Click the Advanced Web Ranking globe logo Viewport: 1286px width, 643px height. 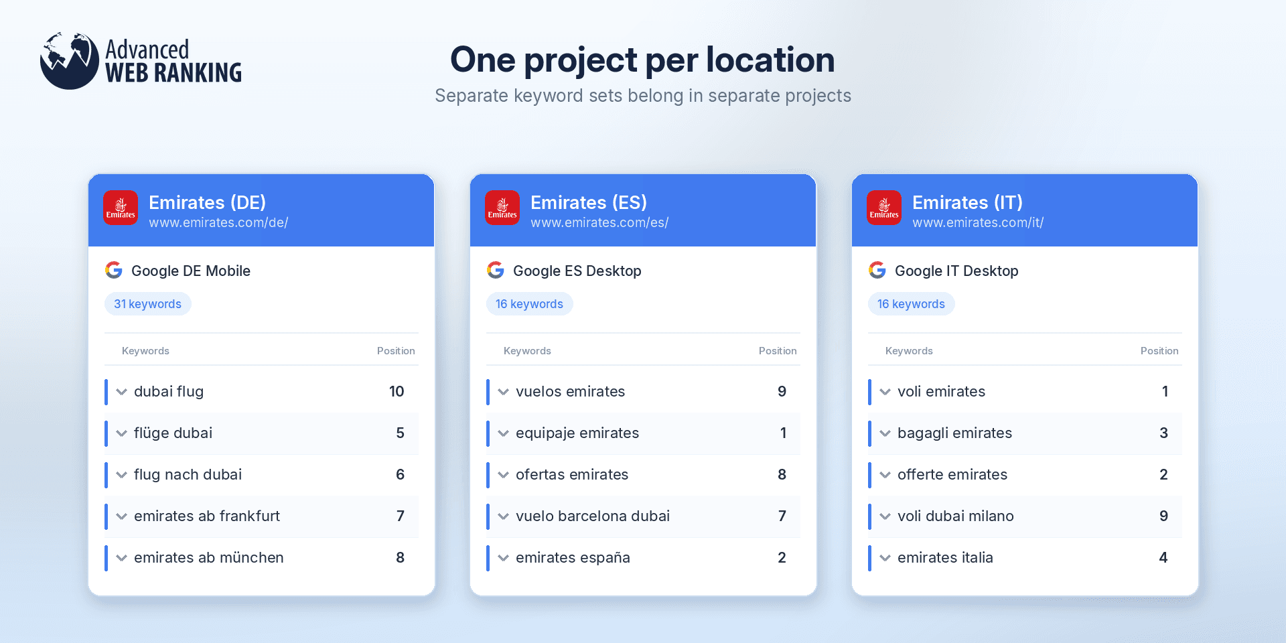point(70,61)
